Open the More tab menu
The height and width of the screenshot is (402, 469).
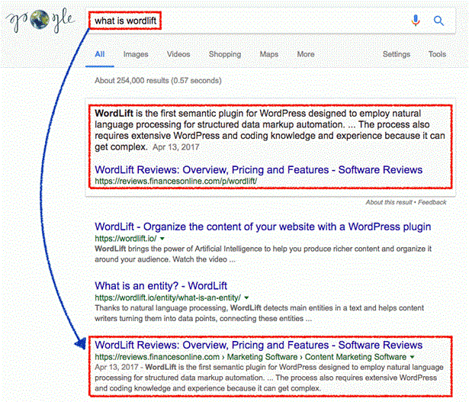tap(305, 54)
